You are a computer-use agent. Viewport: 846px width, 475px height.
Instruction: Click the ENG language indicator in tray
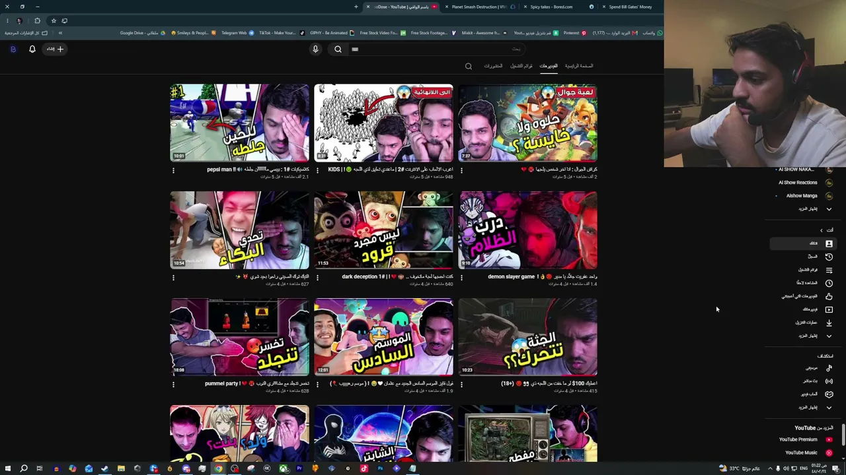click(x=804, y=468)
